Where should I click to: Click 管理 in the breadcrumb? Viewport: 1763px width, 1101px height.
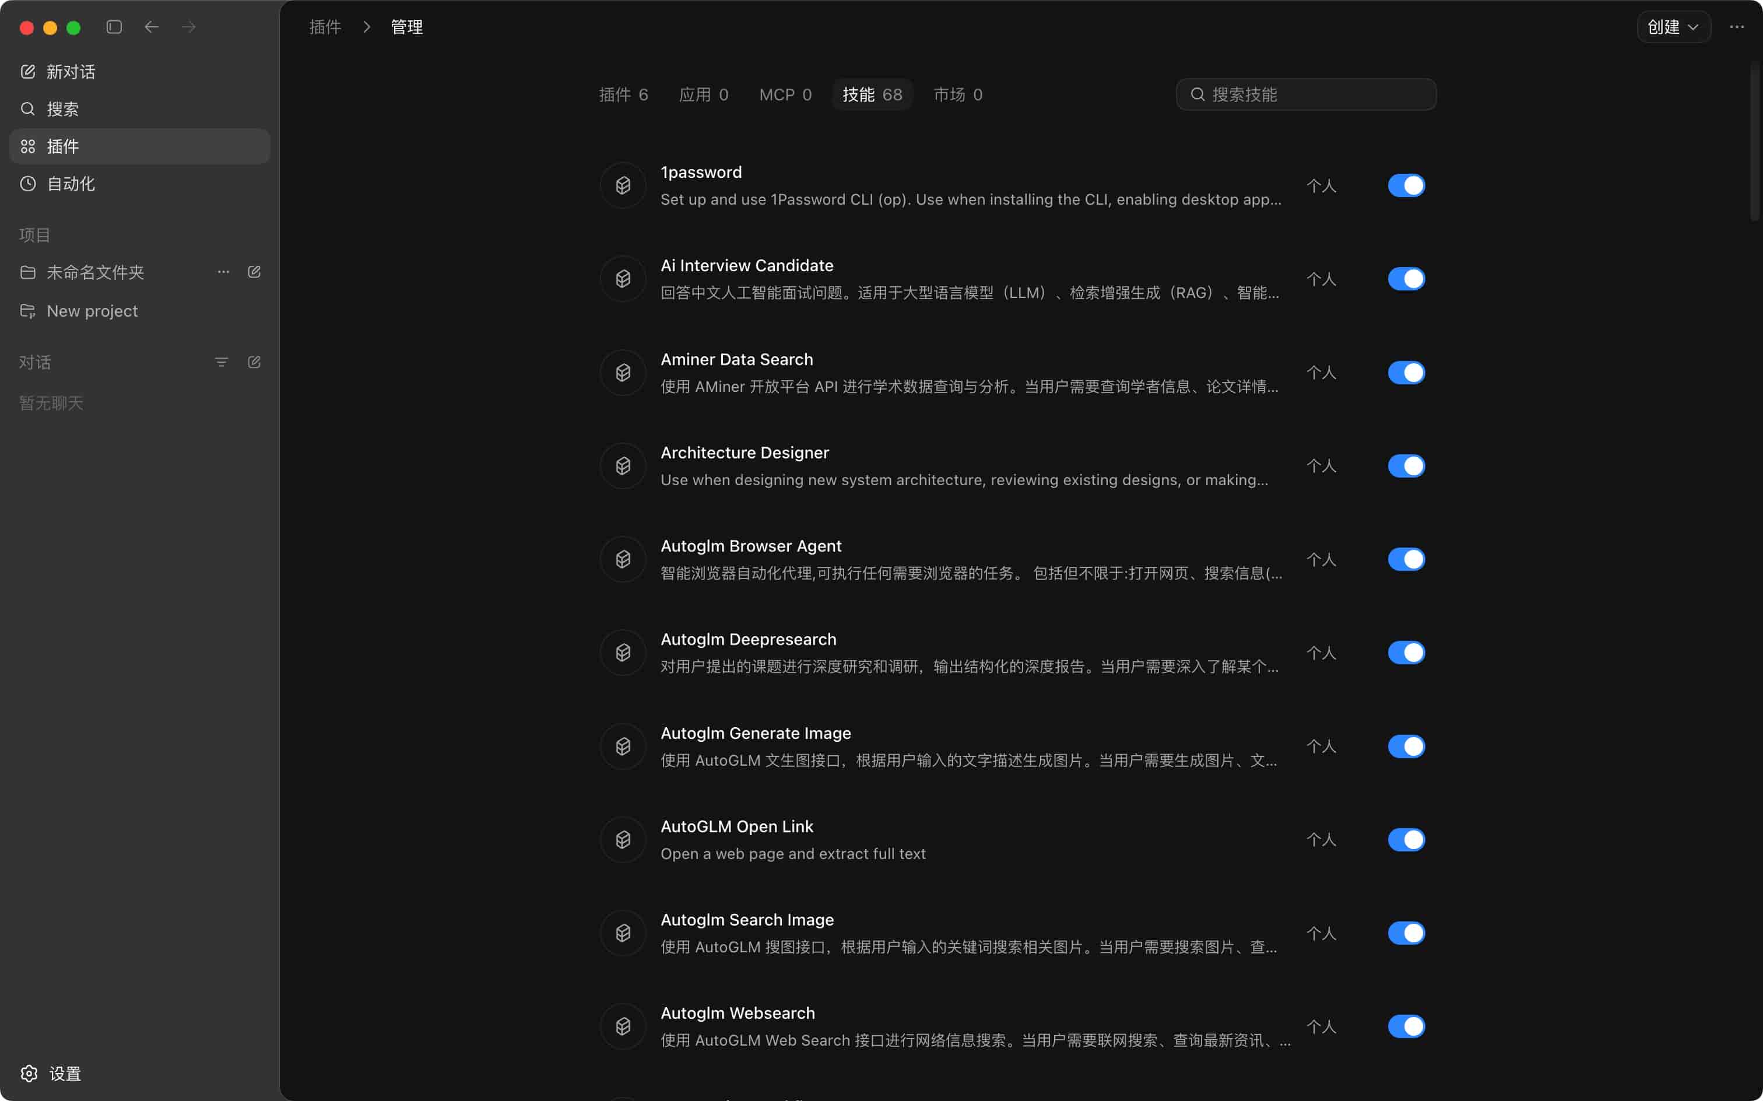(x=407, y=27)
